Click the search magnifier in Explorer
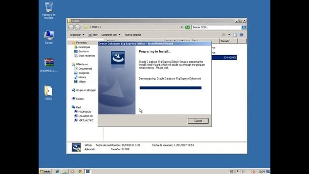The height and width of the screenshot is (174, 309). click(244, 27)
